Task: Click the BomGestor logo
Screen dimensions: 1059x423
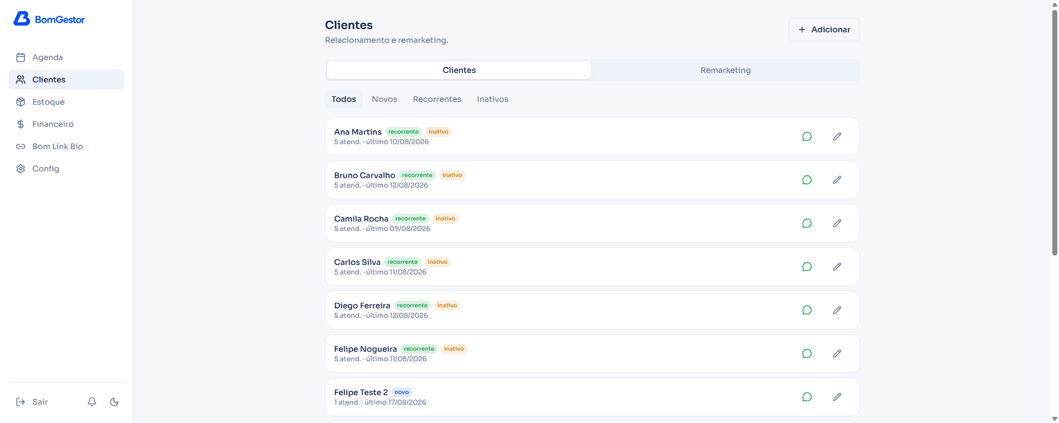Action: point(49,19)
